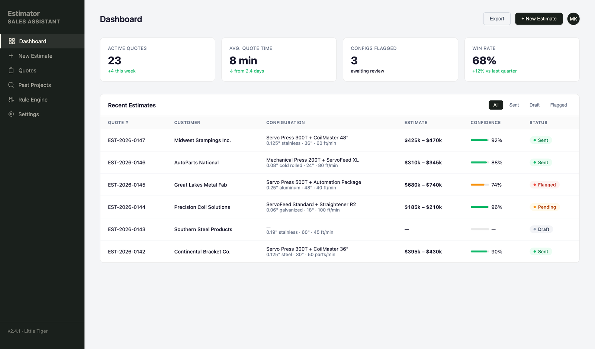
Task: Select the Past Projects magnifier icon
Action: [12, 85]
